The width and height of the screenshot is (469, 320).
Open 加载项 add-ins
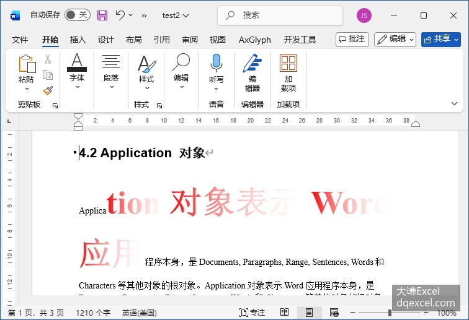point(288,72)
